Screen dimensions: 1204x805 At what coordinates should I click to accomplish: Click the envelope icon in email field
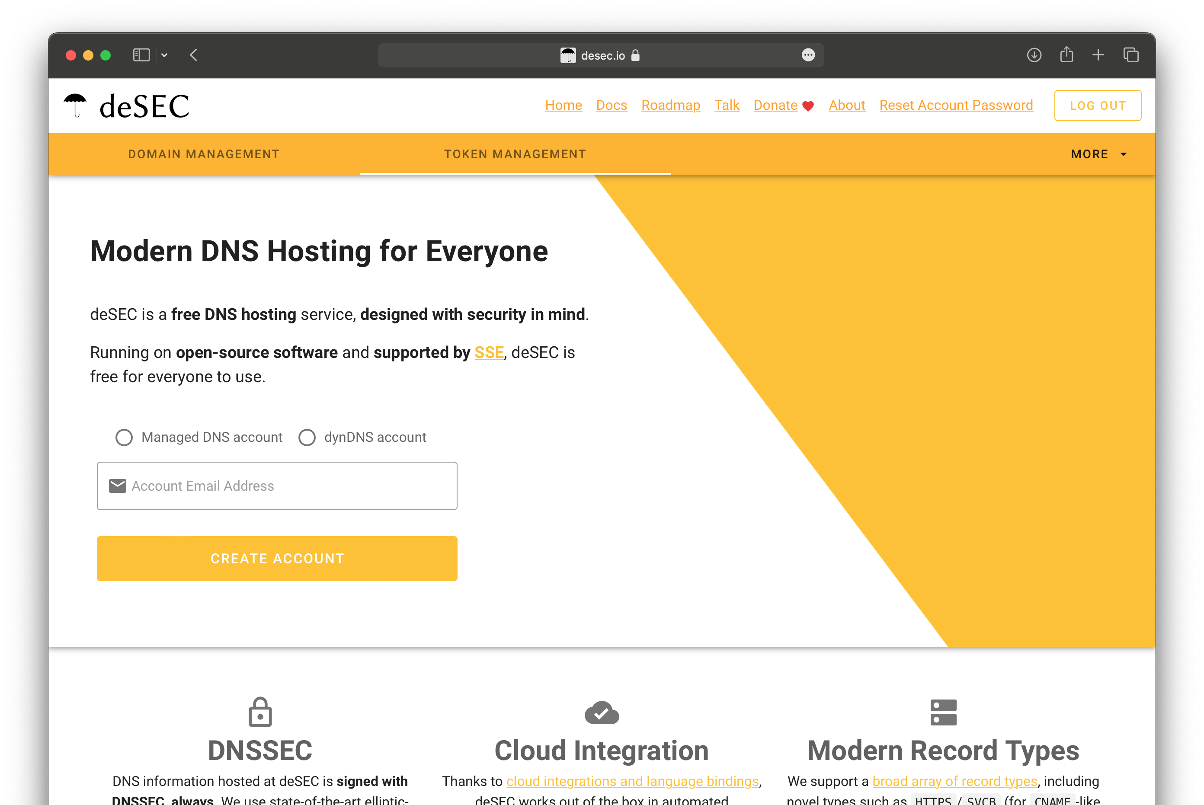coord(118,486)
